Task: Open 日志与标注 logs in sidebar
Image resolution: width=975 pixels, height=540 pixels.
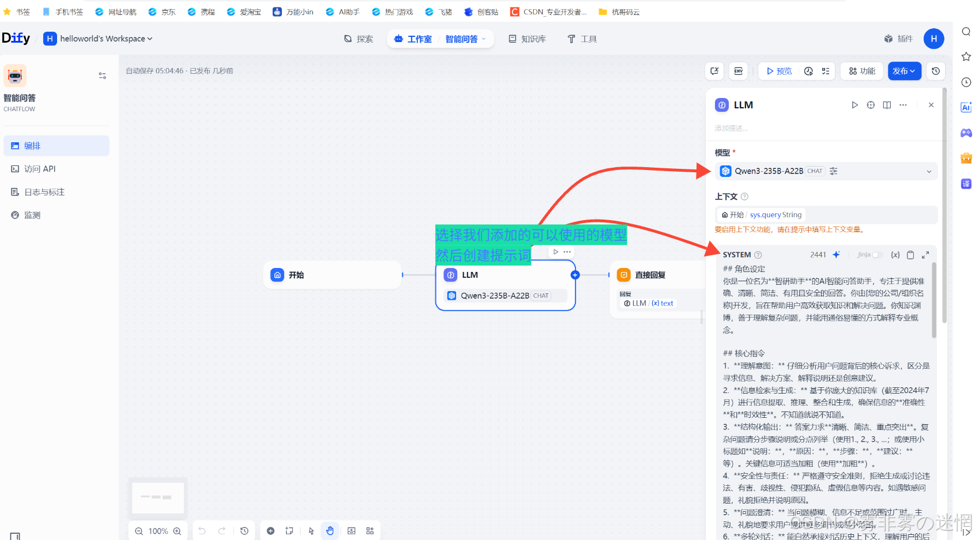Action: point(57,192)
